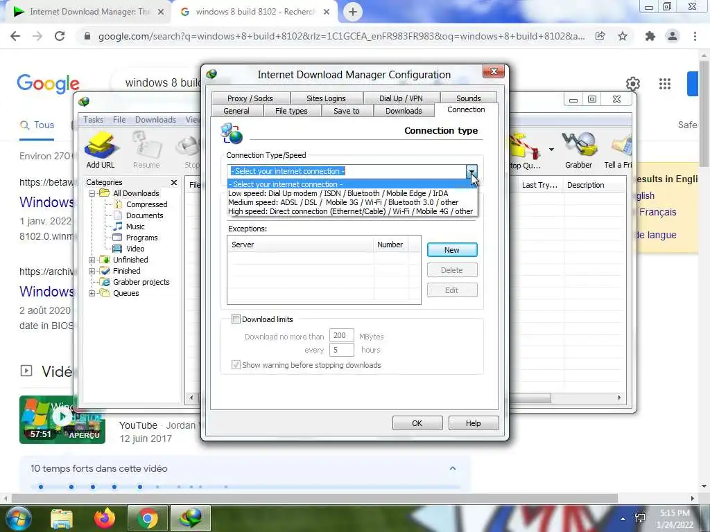This screenshot has height=532, width=710.
Task: Click the Description column header in IDM
Action: point(594,185)
